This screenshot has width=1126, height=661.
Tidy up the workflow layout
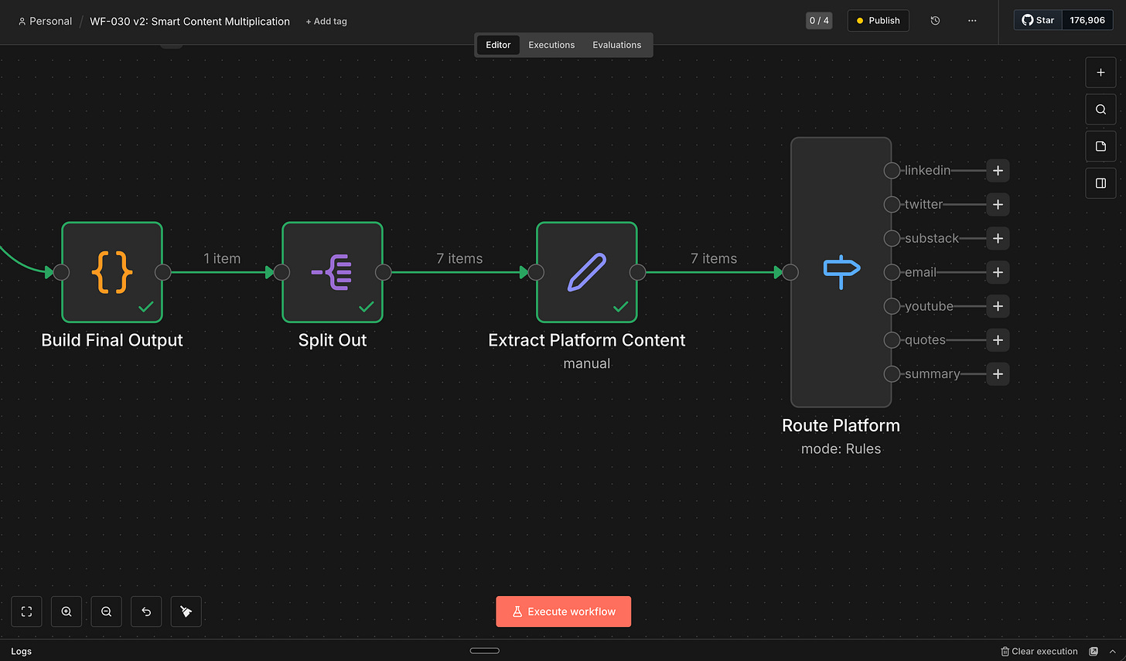[x=186, y=612]
